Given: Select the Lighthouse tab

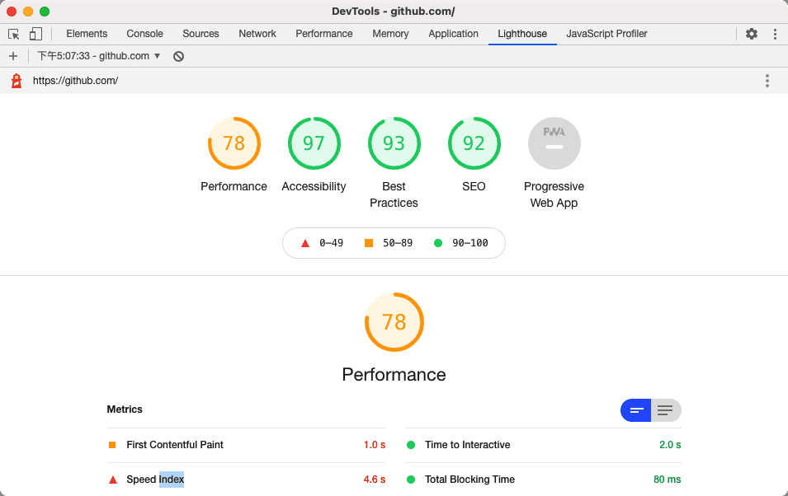Looking at the screenshot, I should pos(522,34).
